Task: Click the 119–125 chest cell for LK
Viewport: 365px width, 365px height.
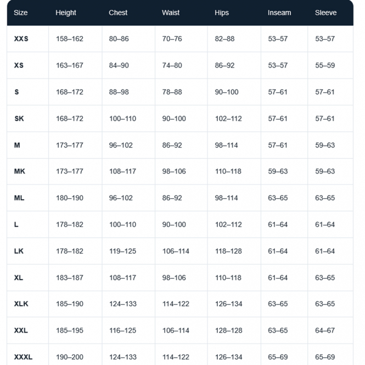Action: [x=123, y=251]
